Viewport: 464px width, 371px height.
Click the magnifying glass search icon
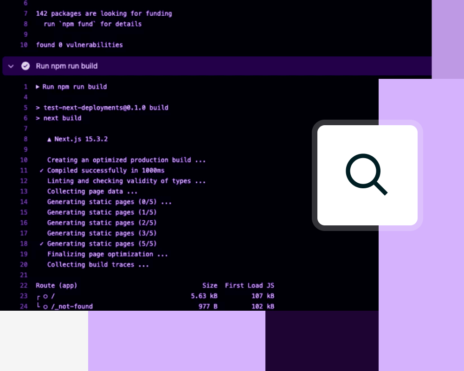coord(367,175)
